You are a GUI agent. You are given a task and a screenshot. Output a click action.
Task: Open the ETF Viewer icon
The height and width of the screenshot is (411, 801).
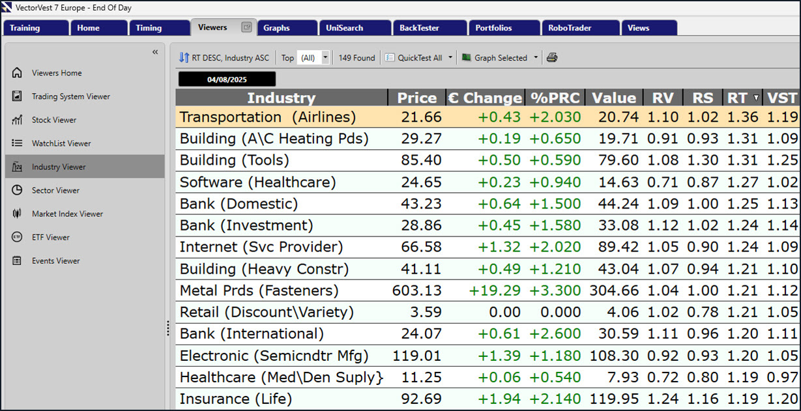click(x=18, y=237)
